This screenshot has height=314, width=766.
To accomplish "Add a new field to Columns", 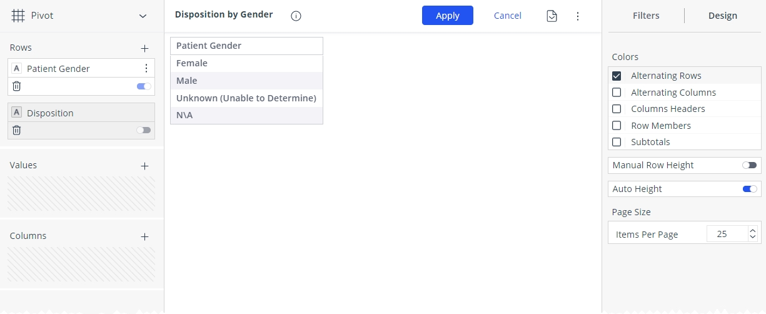I will coord(144,236).
